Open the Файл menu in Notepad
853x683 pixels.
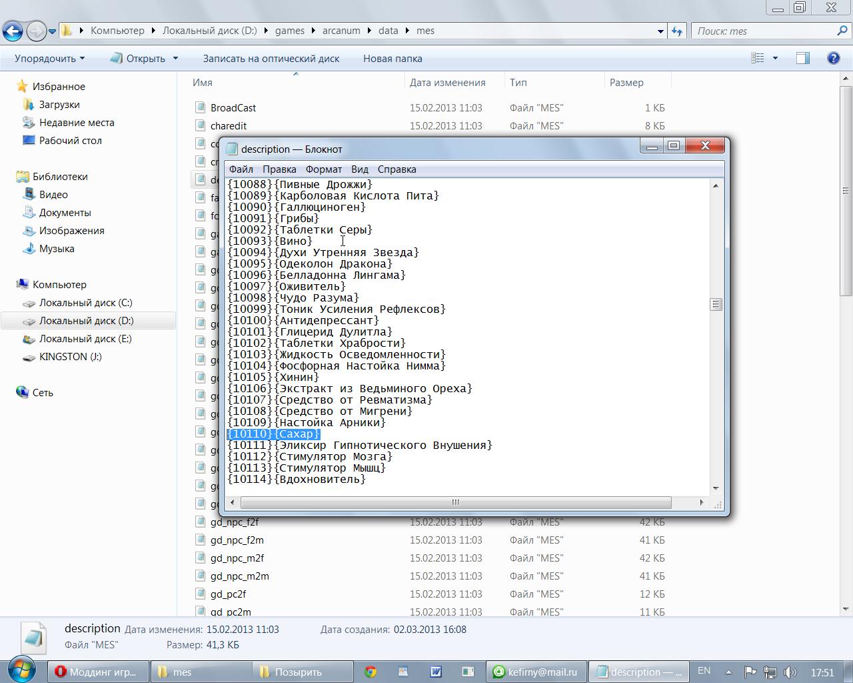point(241,169)
